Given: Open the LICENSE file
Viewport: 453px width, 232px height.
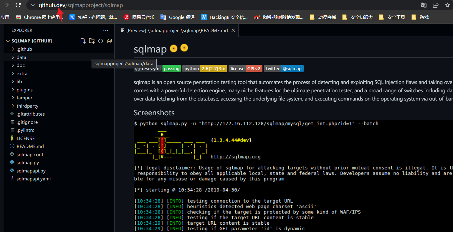Looking at the screenshot, I should 59,138.
